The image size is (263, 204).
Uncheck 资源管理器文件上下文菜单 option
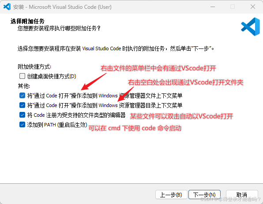23,96
